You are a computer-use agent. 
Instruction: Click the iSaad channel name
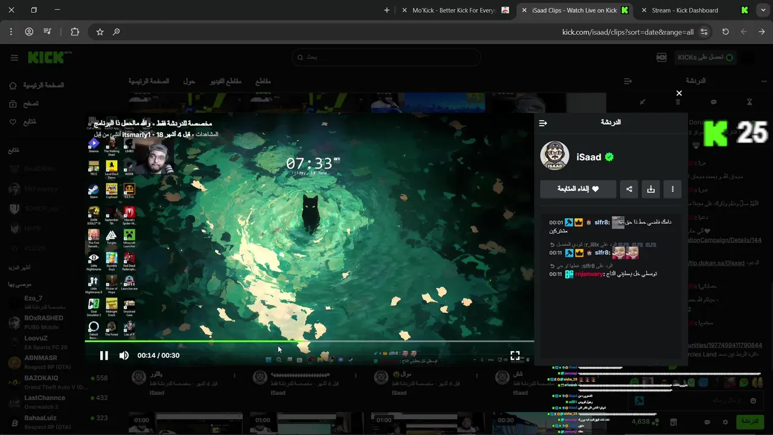pos(588,157)
